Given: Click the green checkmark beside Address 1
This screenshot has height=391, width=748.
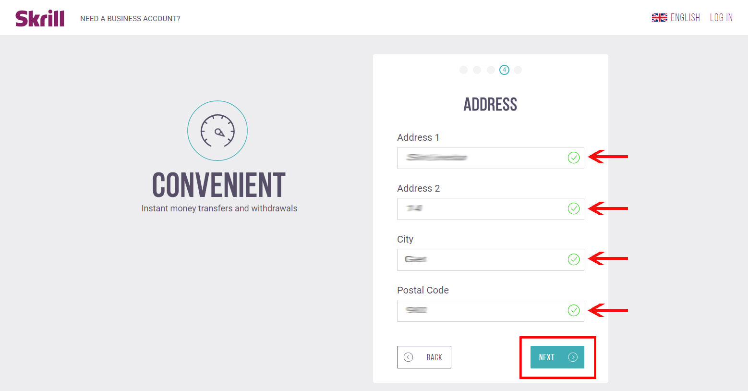Looking at the screenshot, I should [574, 158].
